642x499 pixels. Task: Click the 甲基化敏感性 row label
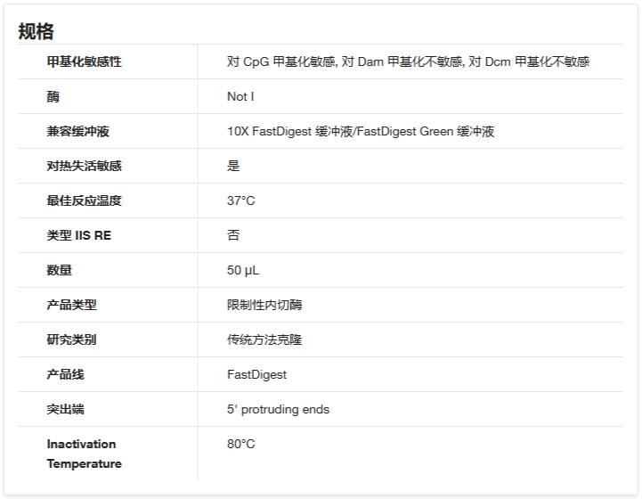(84, 61)
